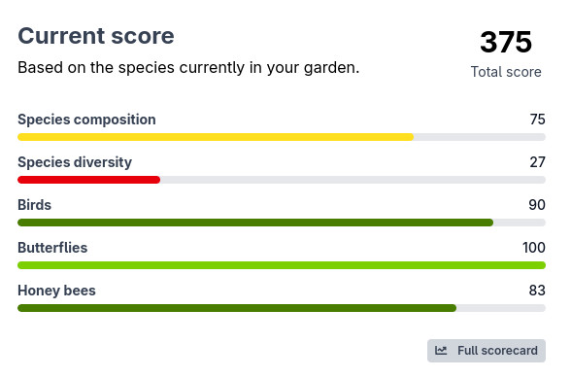Screen dimensions: 571x378
Task: Click the Species diversity score value 27
Action: pyautogui.click(x=538, y=162)
